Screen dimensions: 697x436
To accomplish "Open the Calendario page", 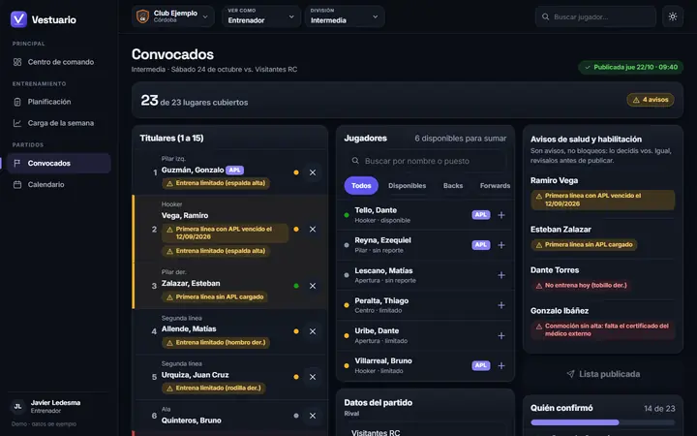I will point(59,185).
